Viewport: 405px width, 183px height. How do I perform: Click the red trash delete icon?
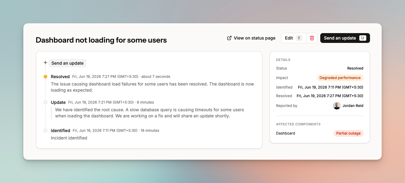[312, 38]
